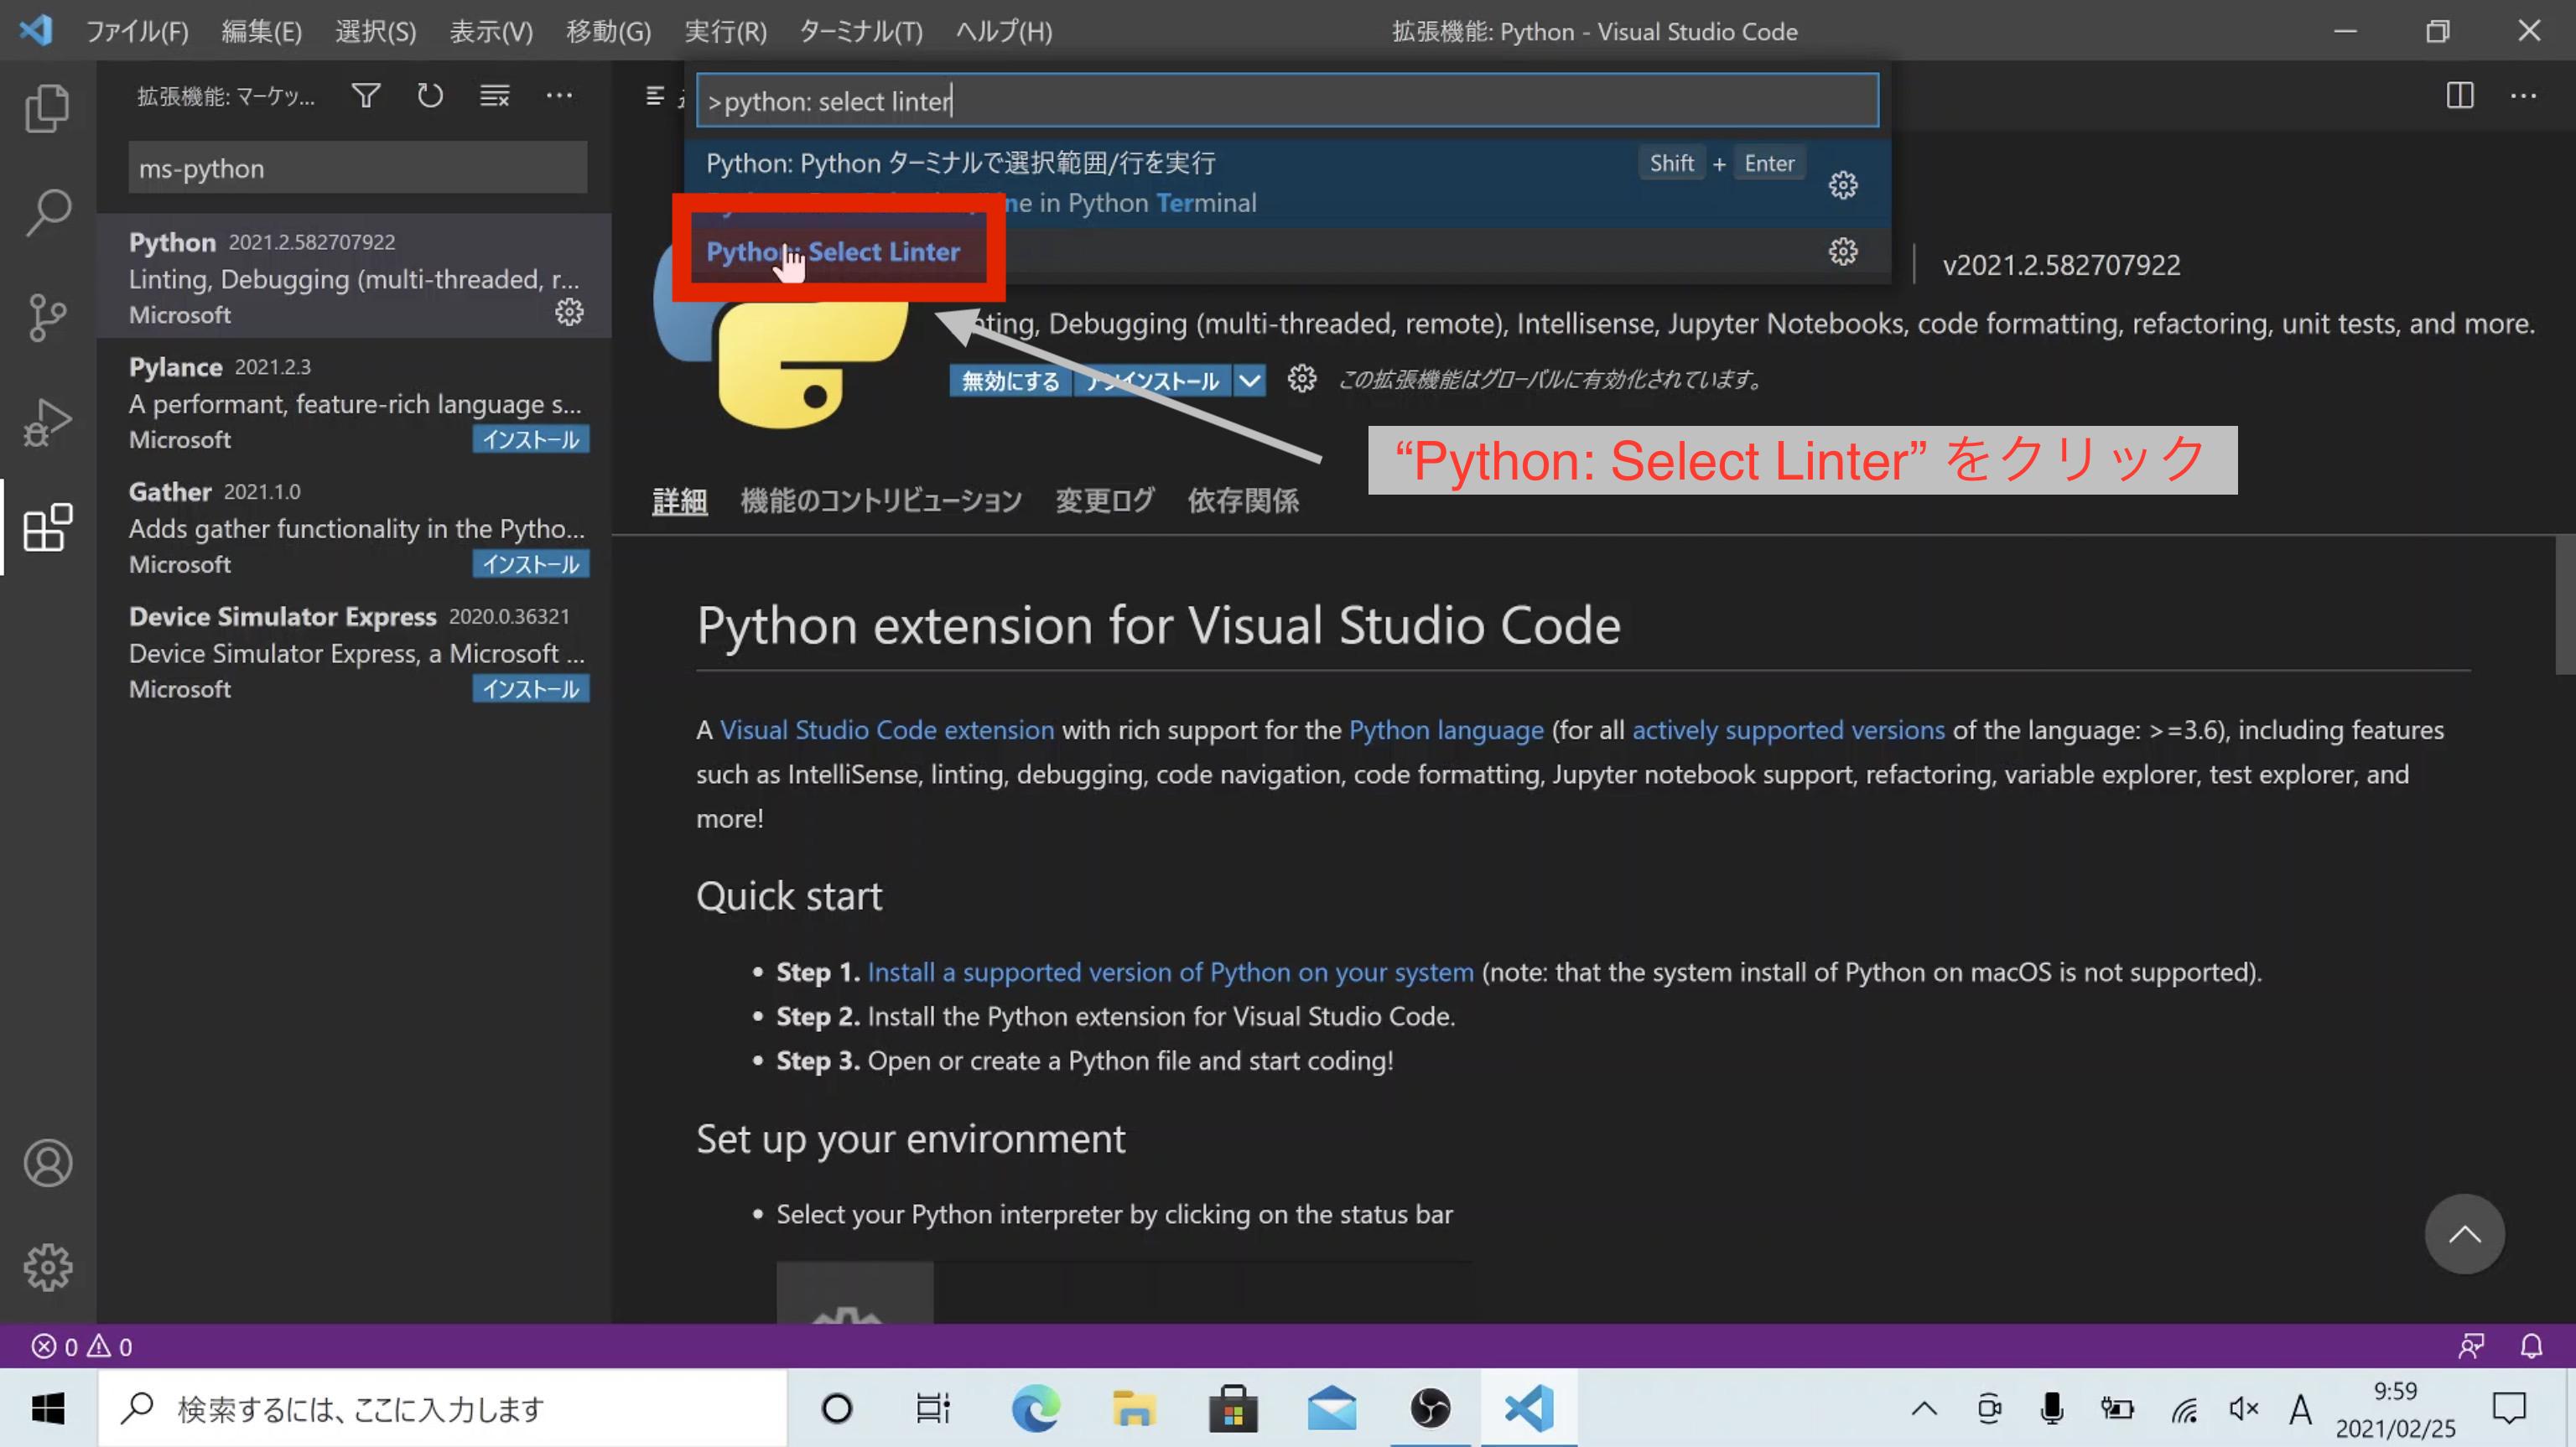The width and height of the screenshot is (2576, 1447).
Task: Open the Search view in activity bar
Action: tap(47, 212)
